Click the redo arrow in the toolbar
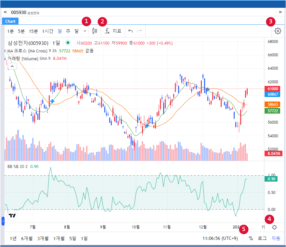Screen dimensions: 286x247 pos(140,31)
